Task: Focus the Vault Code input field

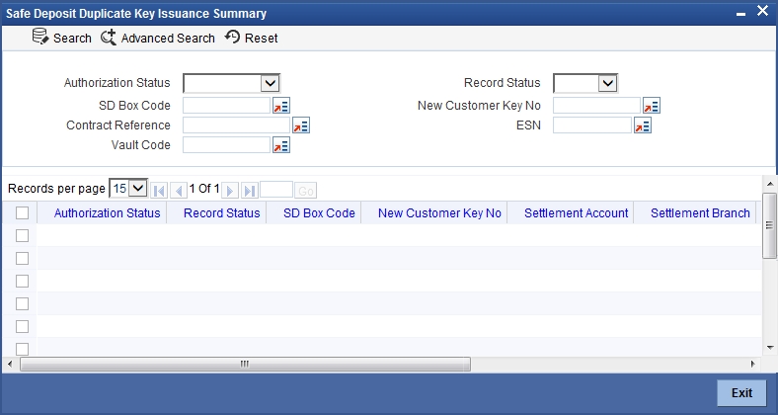Action: pyautogui.click(x=226, y=145)
